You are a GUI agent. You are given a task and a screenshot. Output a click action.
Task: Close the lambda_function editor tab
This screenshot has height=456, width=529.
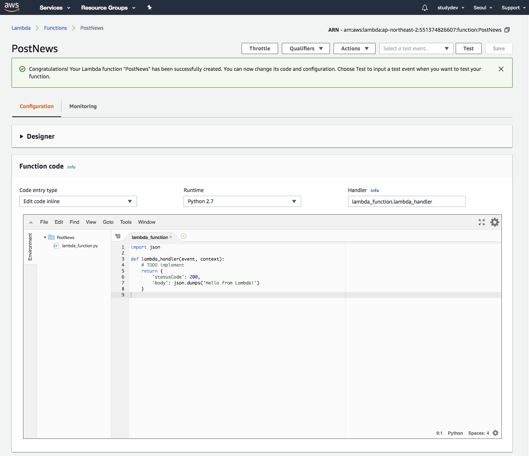coord(171,237)
